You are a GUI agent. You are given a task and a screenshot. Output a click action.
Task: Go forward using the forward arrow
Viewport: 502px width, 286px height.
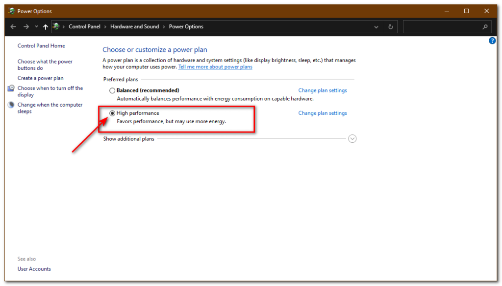(x=26, y=27)
